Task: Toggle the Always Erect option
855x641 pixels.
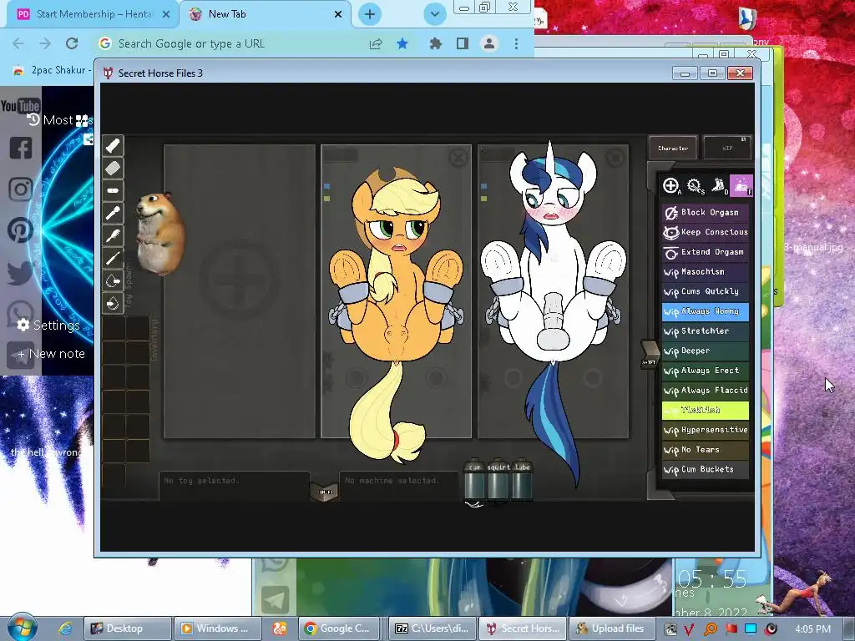Action: [x=705, y=371]
